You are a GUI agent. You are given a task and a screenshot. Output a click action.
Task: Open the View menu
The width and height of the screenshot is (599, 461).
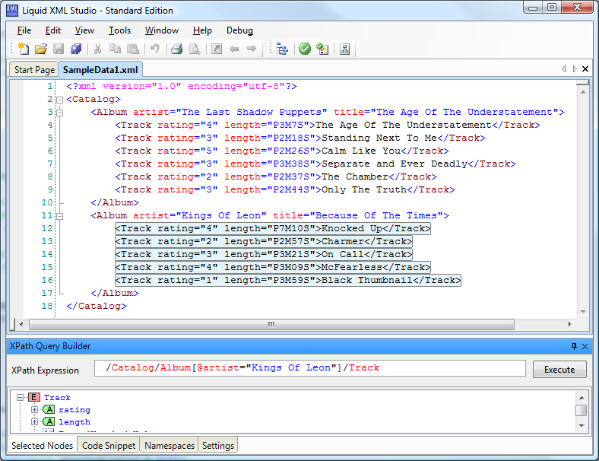point(84,30)
